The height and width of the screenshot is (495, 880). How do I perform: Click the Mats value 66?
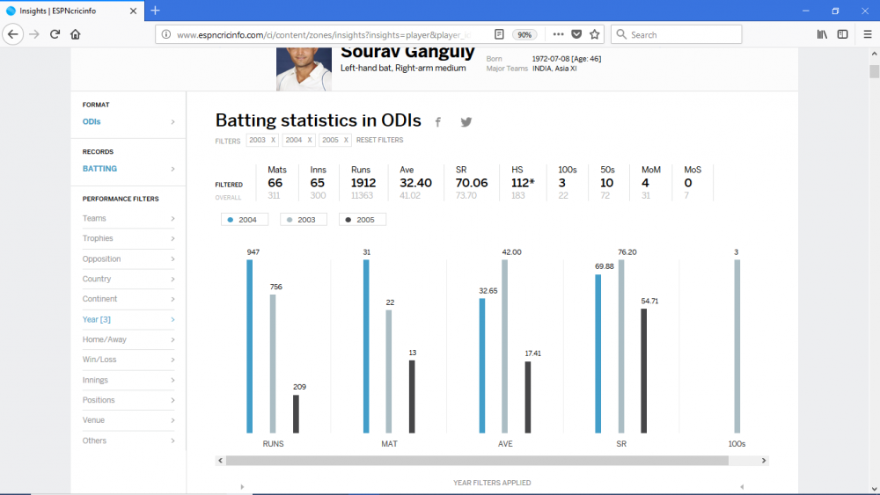[x=275, y=183]
